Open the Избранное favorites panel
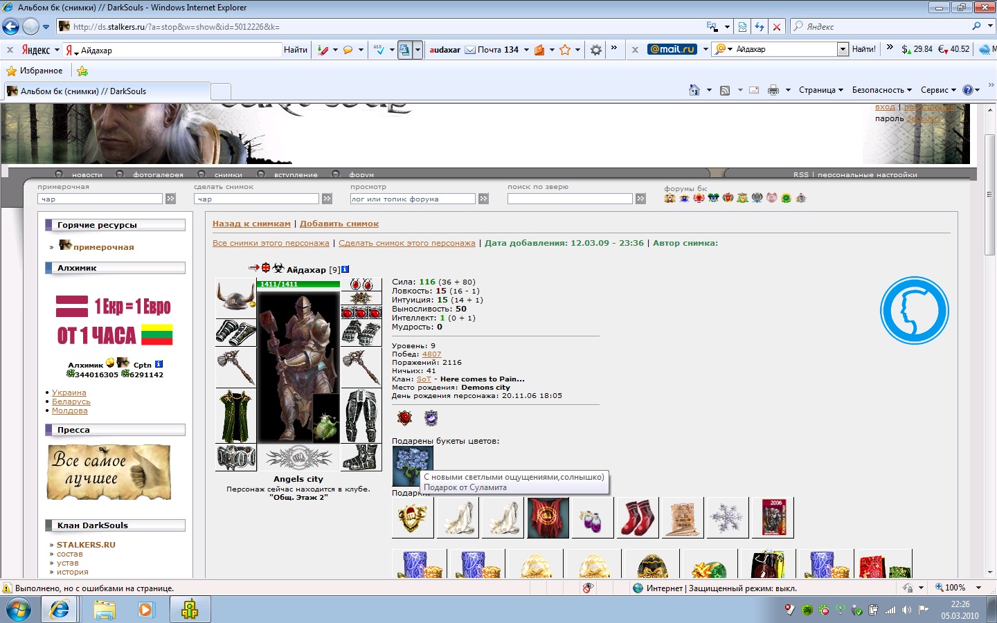This screenshot has width=997, height=623. tap(35, 71)
